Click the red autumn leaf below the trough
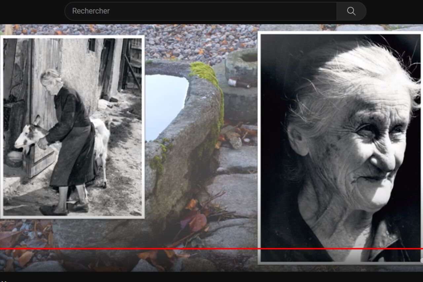This screenshot has height=282, width=423. (x=197, y=222)
